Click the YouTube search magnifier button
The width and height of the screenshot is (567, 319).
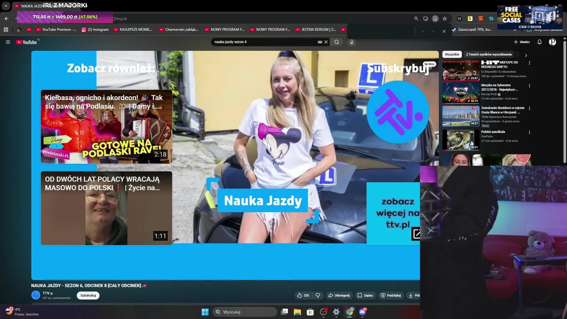click(x=337, y=42)
